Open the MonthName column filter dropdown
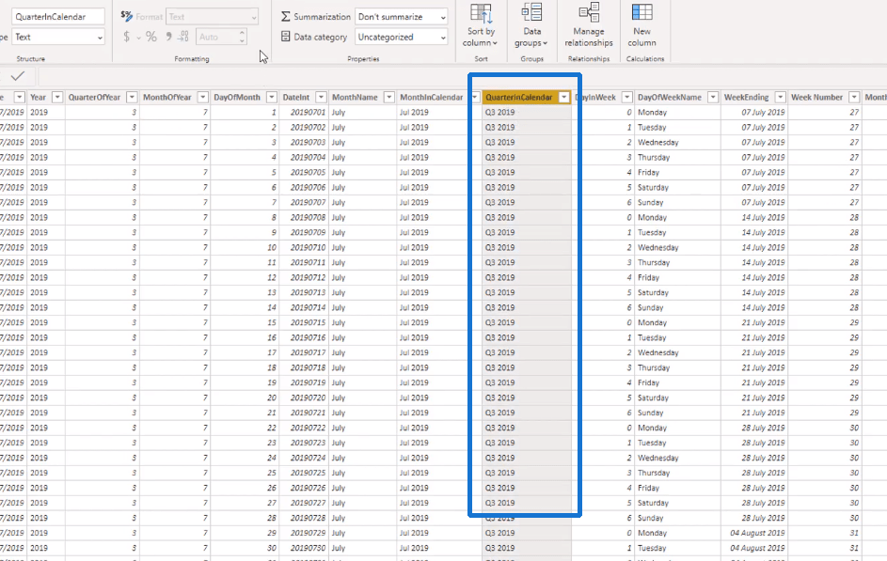This screenshot has height=561, width=887. click(388, 97)
